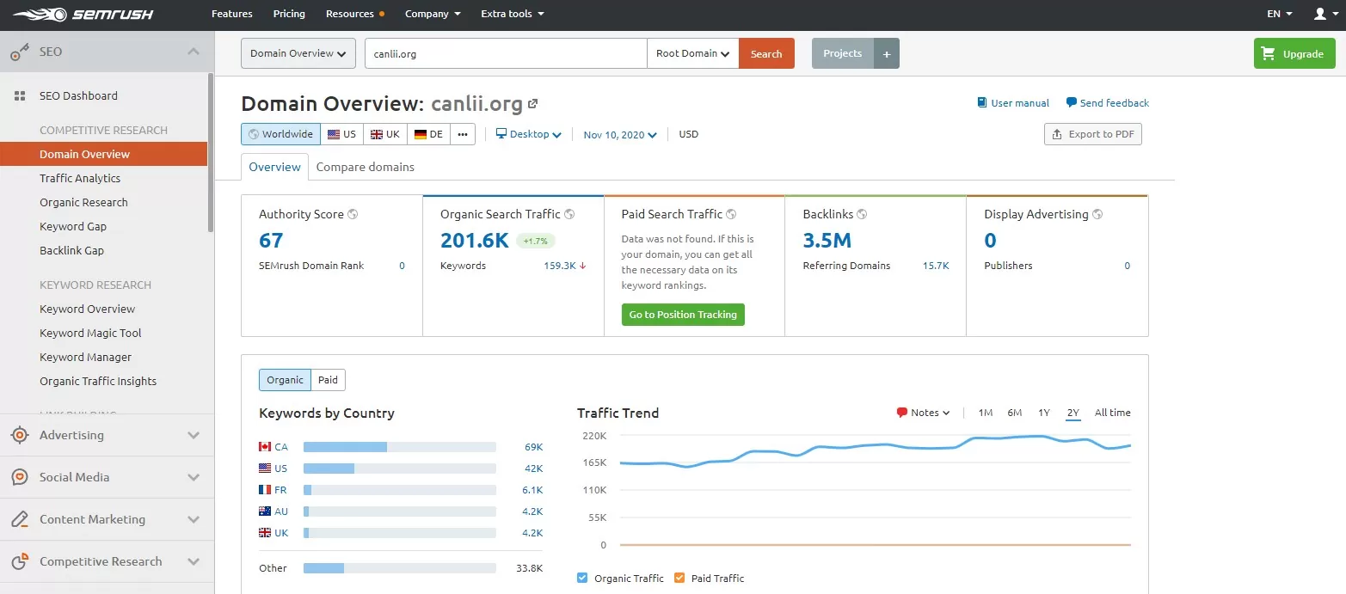
Task: Click the Other keywords bar
Action: (400, 568)
